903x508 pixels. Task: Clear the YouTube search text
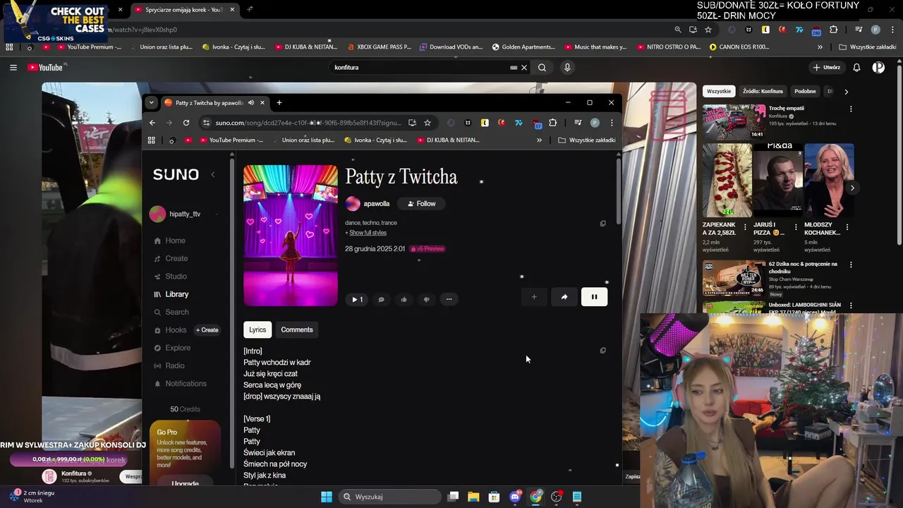point(524,68)
